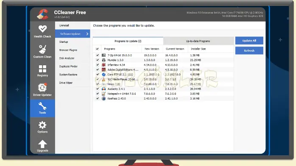Viewport: 296px width, 166px height.
Task: Click the Adobe Digital Editions icon
Action: (103, 70)
